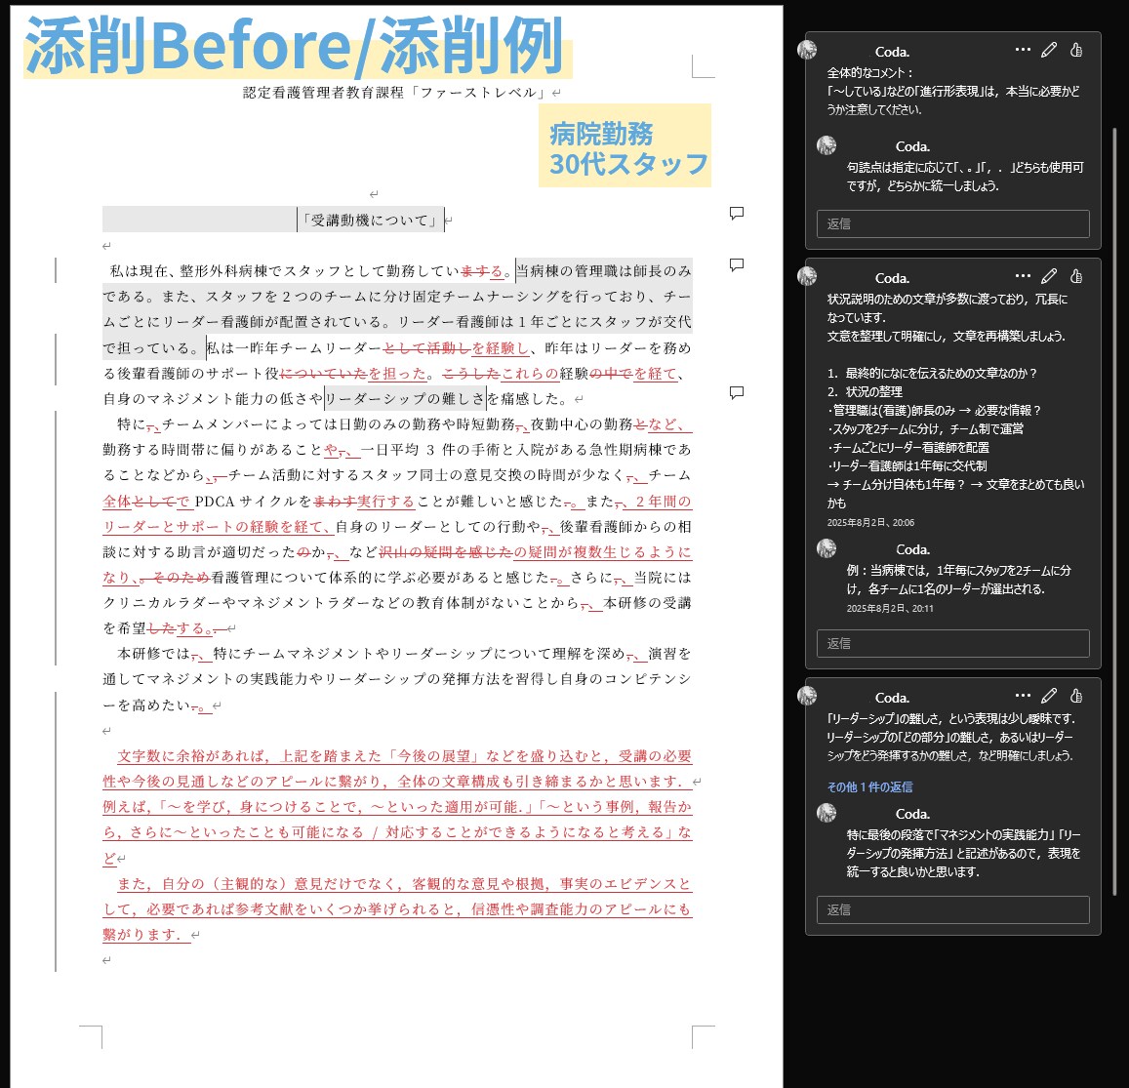Click the 病院勤務 30代スタッフ label

click(x=625, y=147)
